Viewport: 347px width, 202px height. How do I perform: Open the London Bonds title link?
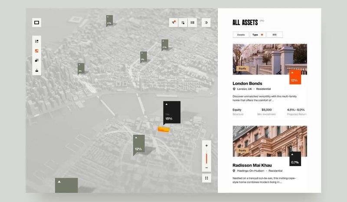click(x=247, y=83)
